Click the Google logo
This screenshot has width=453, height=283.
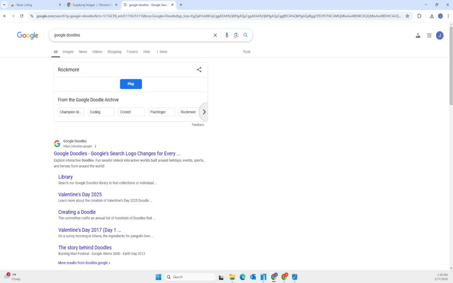tap(28, 35)
